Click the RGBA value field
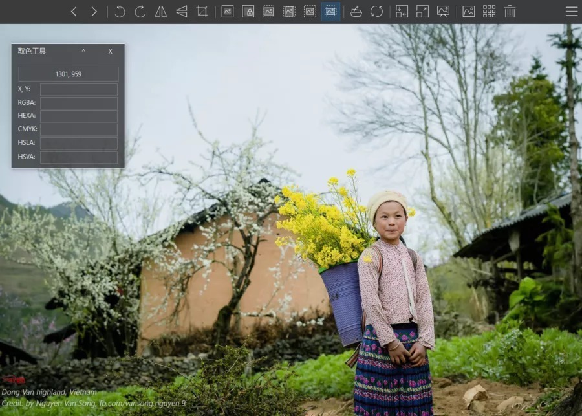 pos(78,103)
